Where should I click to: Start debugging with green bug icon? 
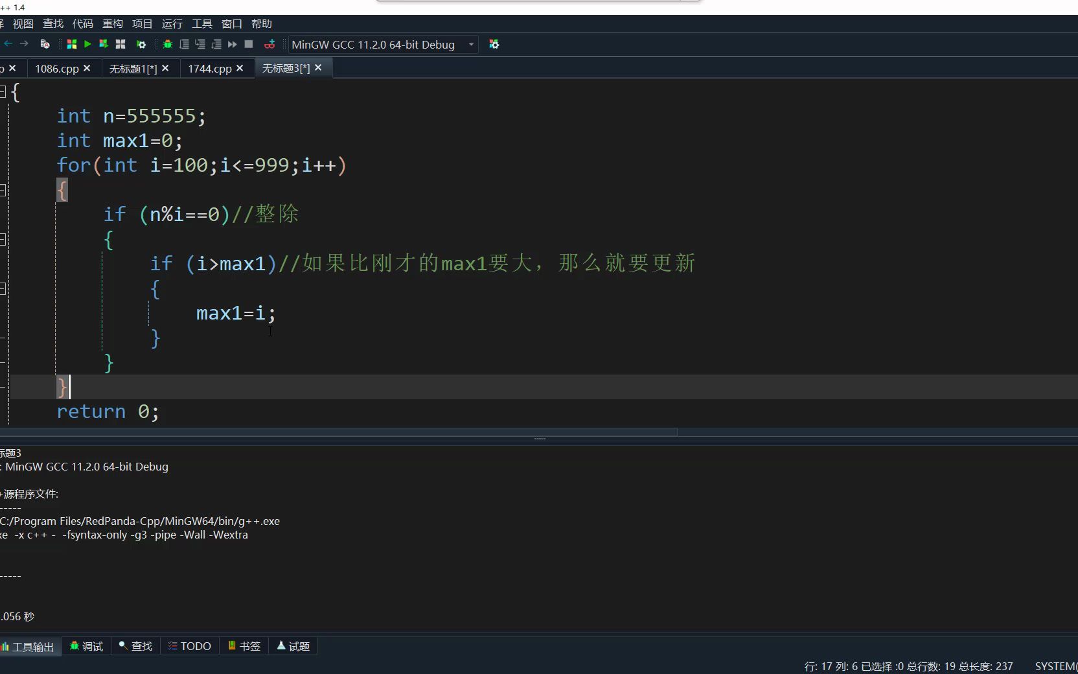point(168,44)
